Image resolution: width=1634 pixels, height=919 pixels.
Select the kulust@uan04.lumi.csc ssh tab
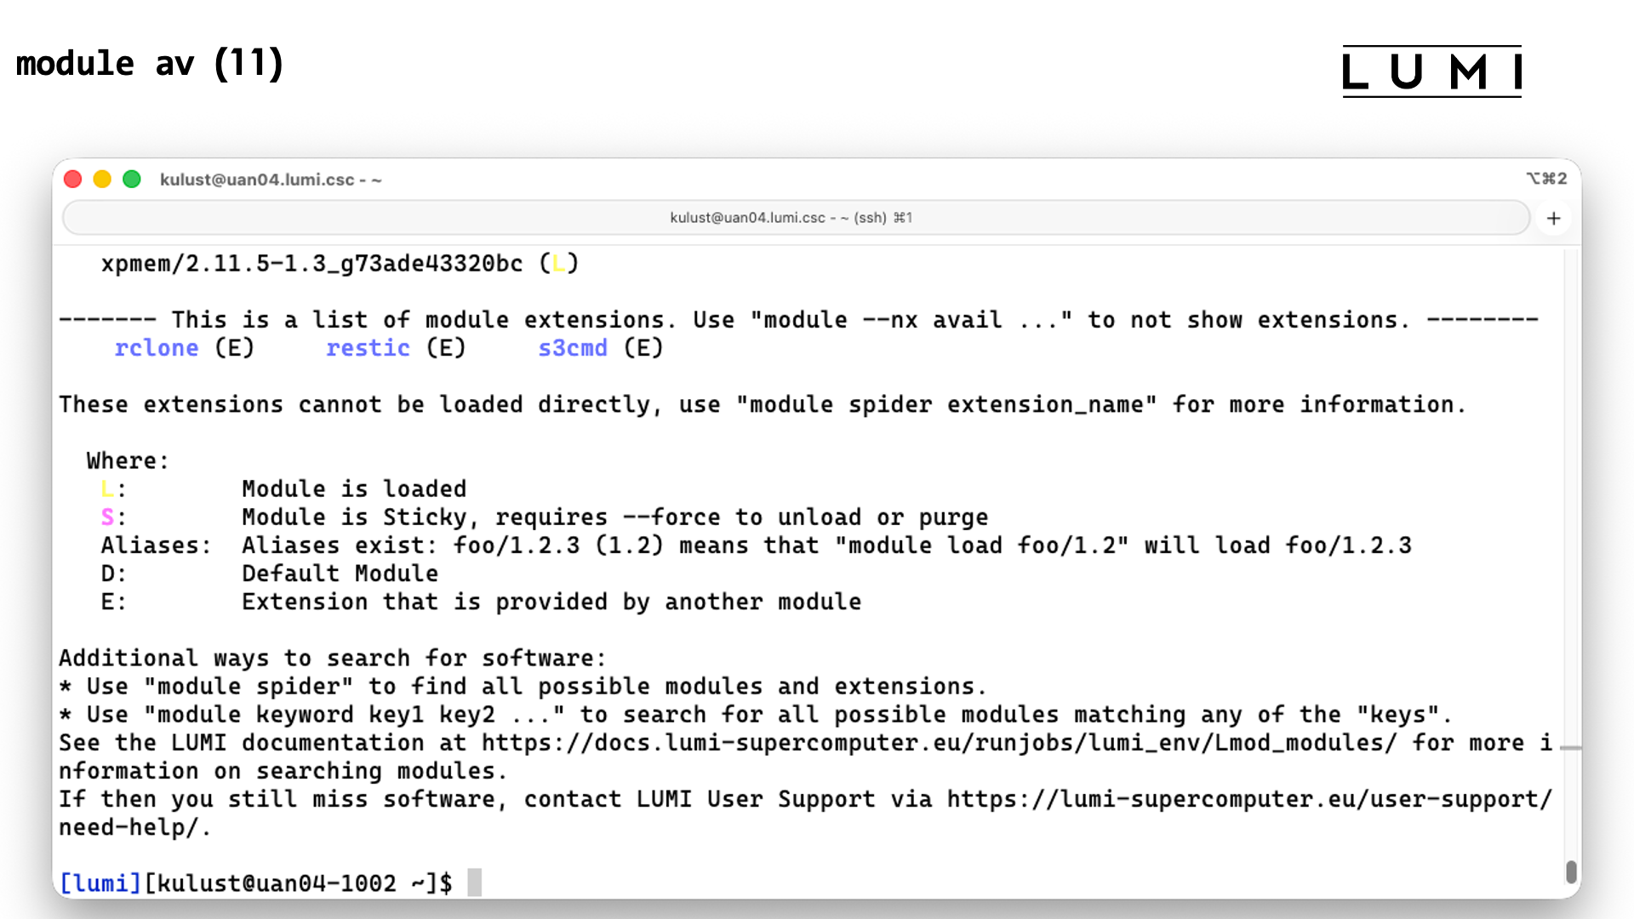click(x=790, y=218)
